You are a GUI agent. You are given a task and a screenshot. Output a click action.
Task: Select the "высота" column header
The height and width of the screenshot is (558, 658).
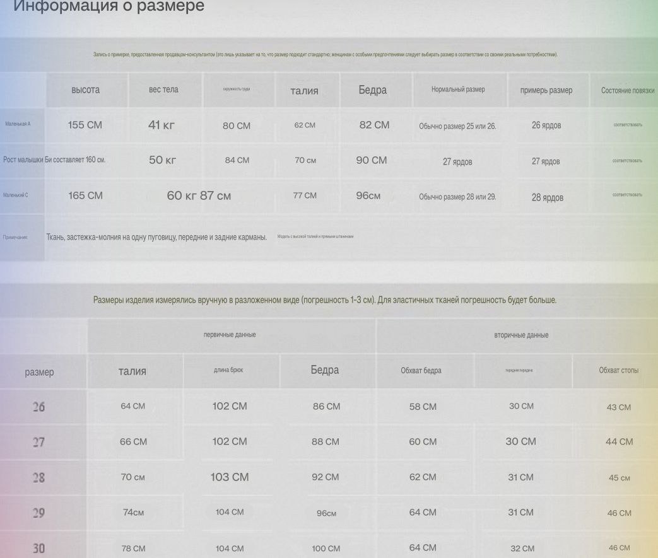[x=86, y=90]
